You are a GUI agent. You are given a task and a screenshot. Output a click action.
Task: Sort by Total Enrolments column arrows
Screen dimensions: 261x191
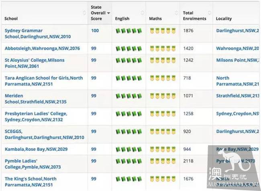pyautogui.click(x=210, y=13)
